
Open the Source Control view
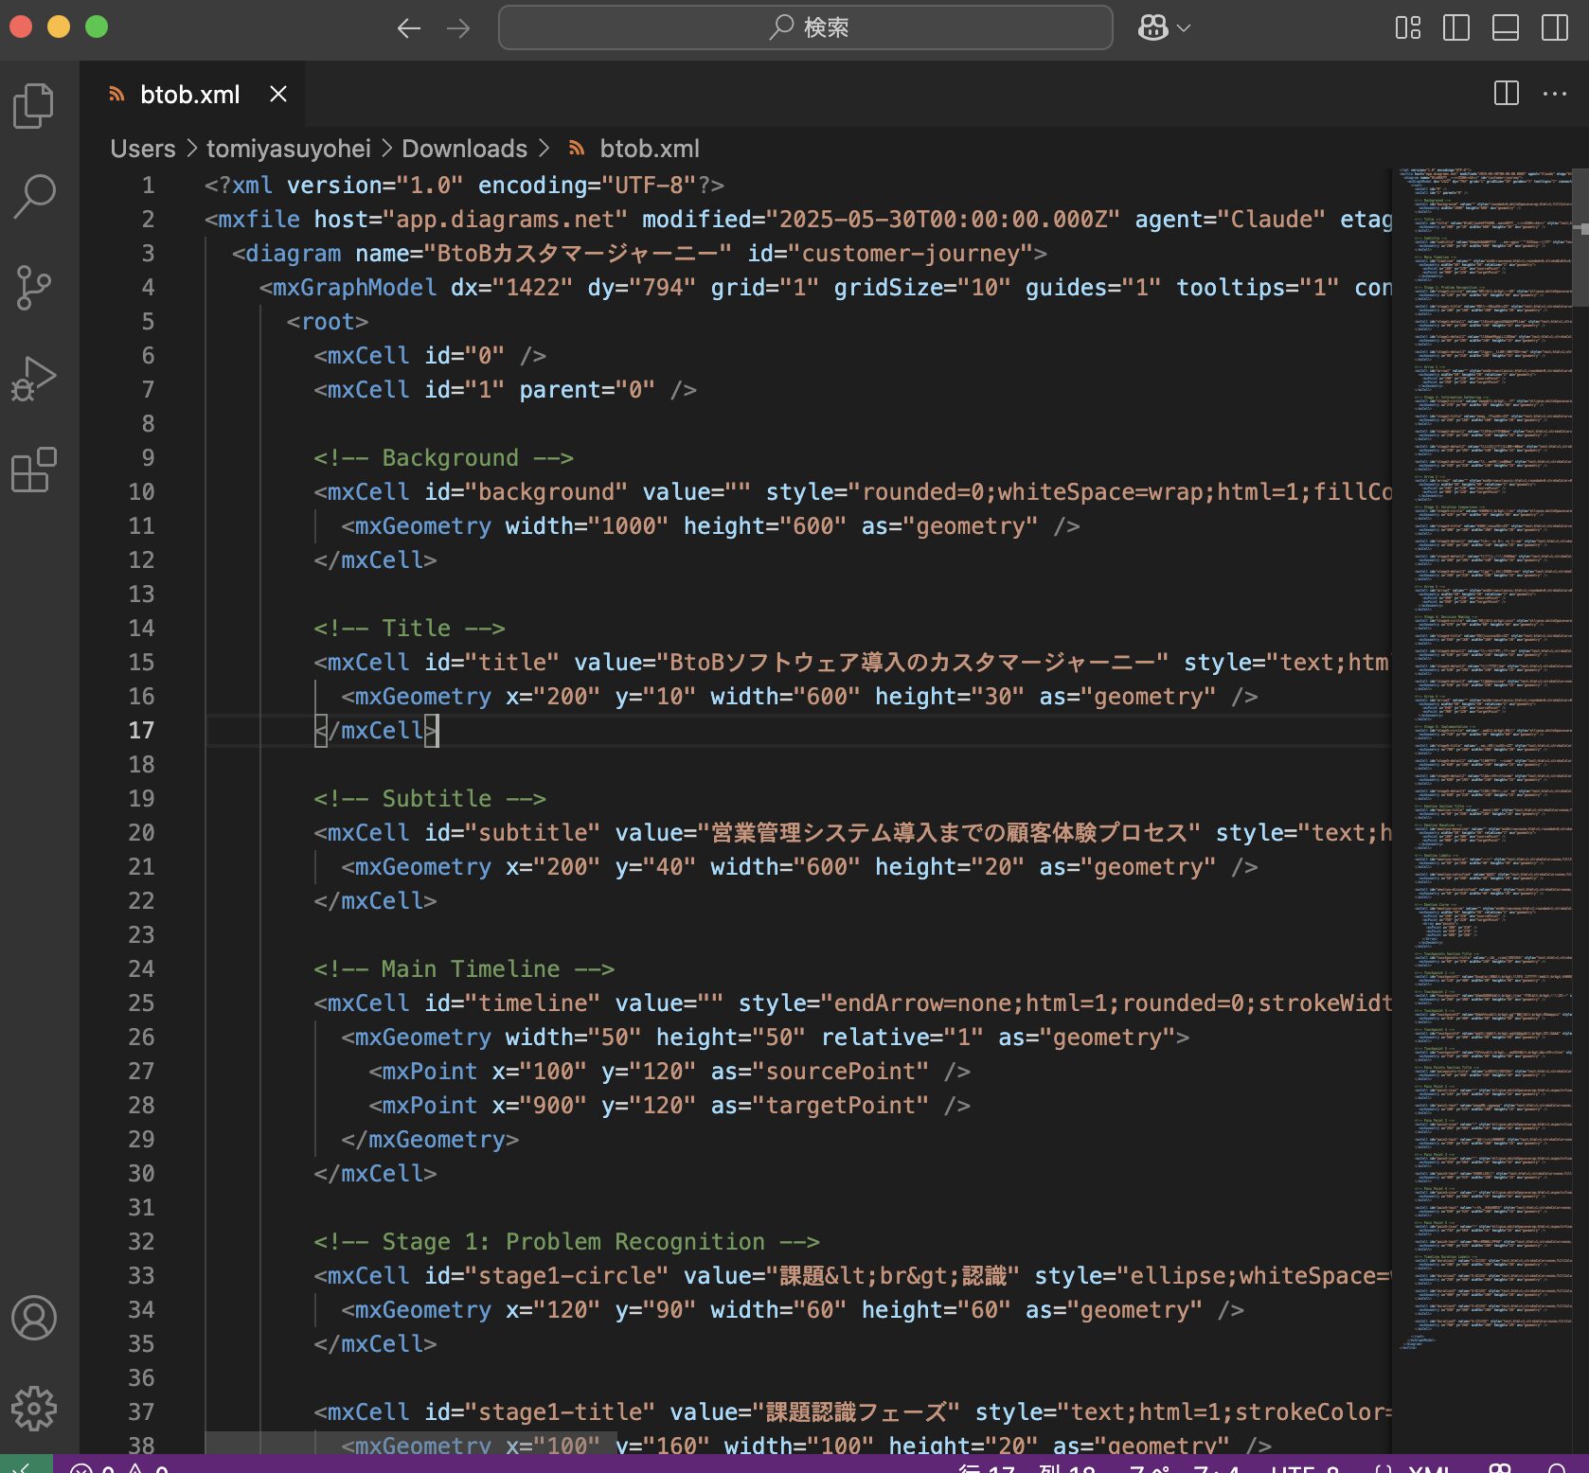(x=34, y=287)
